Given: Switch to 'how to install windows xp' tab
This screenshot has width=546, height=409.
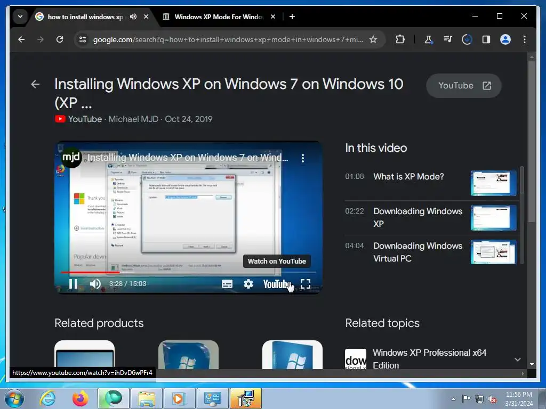Looking at the screenshot, I should [x=85, y=17].
